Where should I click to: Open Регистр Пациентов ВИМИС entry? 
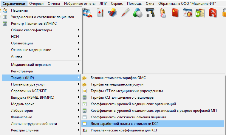click(x=34, y=24)
